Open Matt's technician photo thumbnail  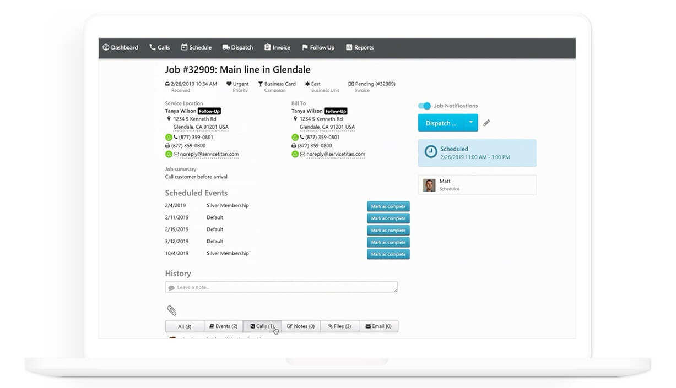429,185
